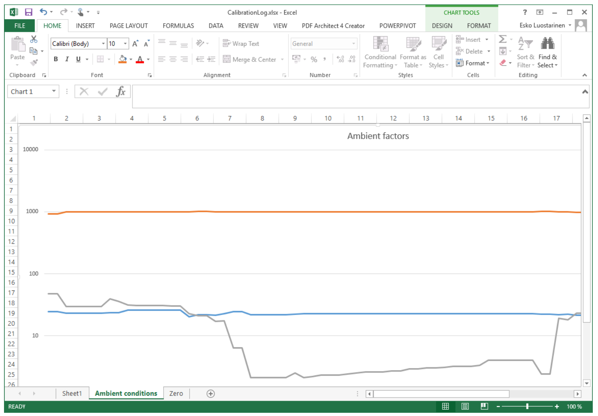Click Merge & Center button

point(250,60)
